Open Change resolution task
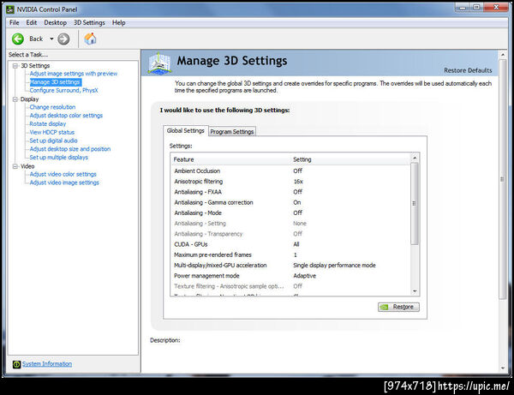This screenshot has width=514, height=395. 52,107
